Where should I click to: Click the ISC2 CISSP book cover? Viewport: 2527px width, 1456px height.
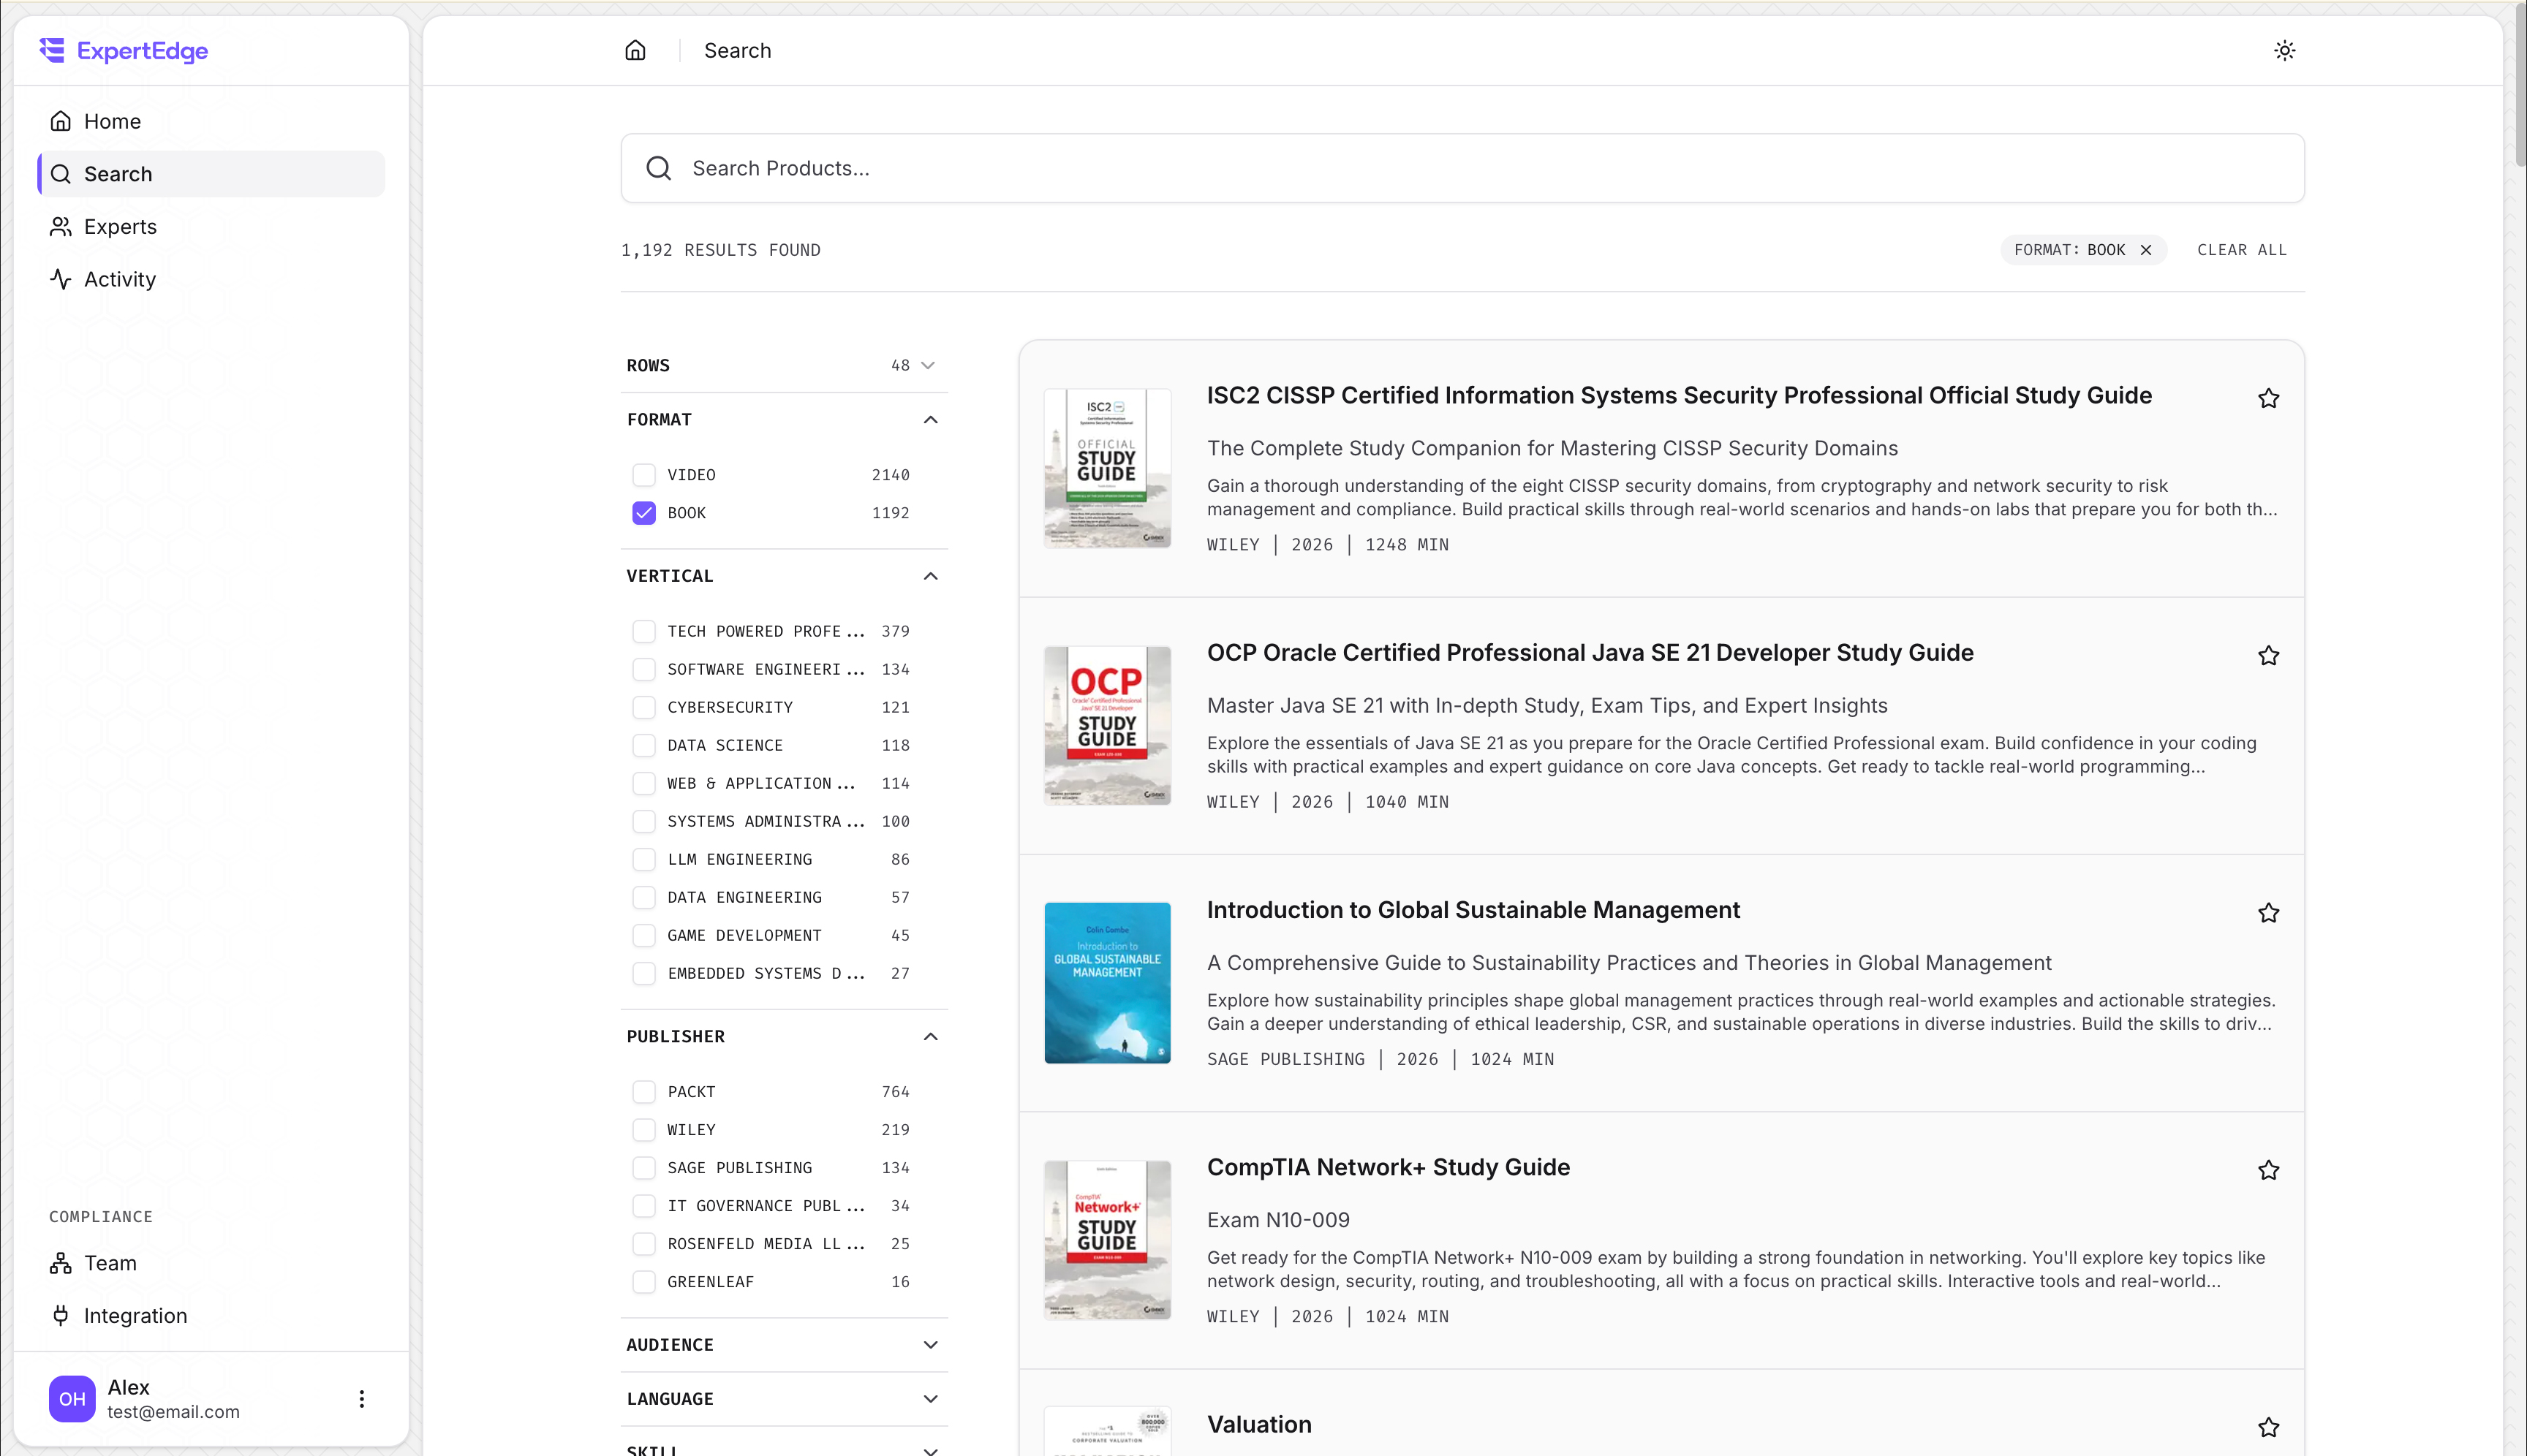point(1106,468)
